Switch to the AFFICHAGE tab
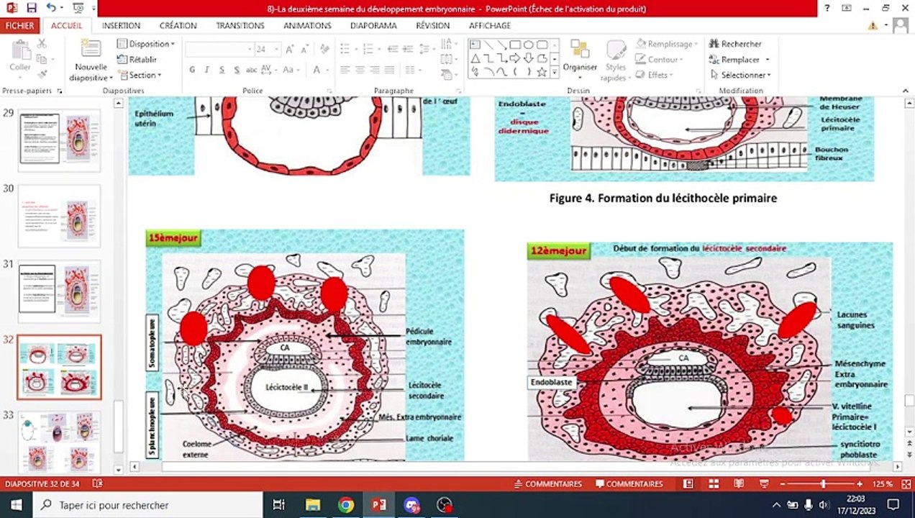 (490, 25)
